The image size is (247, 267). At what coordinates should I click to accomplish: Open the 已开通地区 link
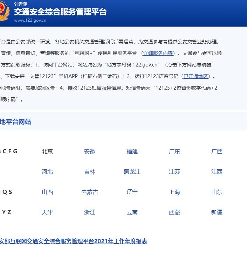click(x=196, y=76)
